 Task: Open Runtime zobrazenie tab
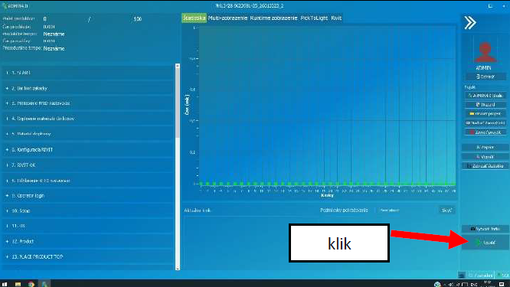273,18
